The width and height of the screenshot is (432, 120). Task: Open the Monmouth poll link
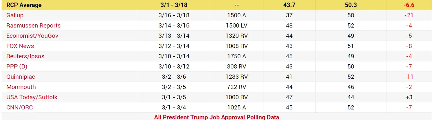21,87
